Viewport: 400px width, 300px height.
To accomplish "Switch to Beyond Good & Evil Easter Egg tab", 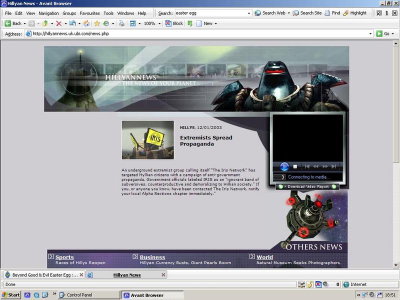I will [x=42, y=275].
